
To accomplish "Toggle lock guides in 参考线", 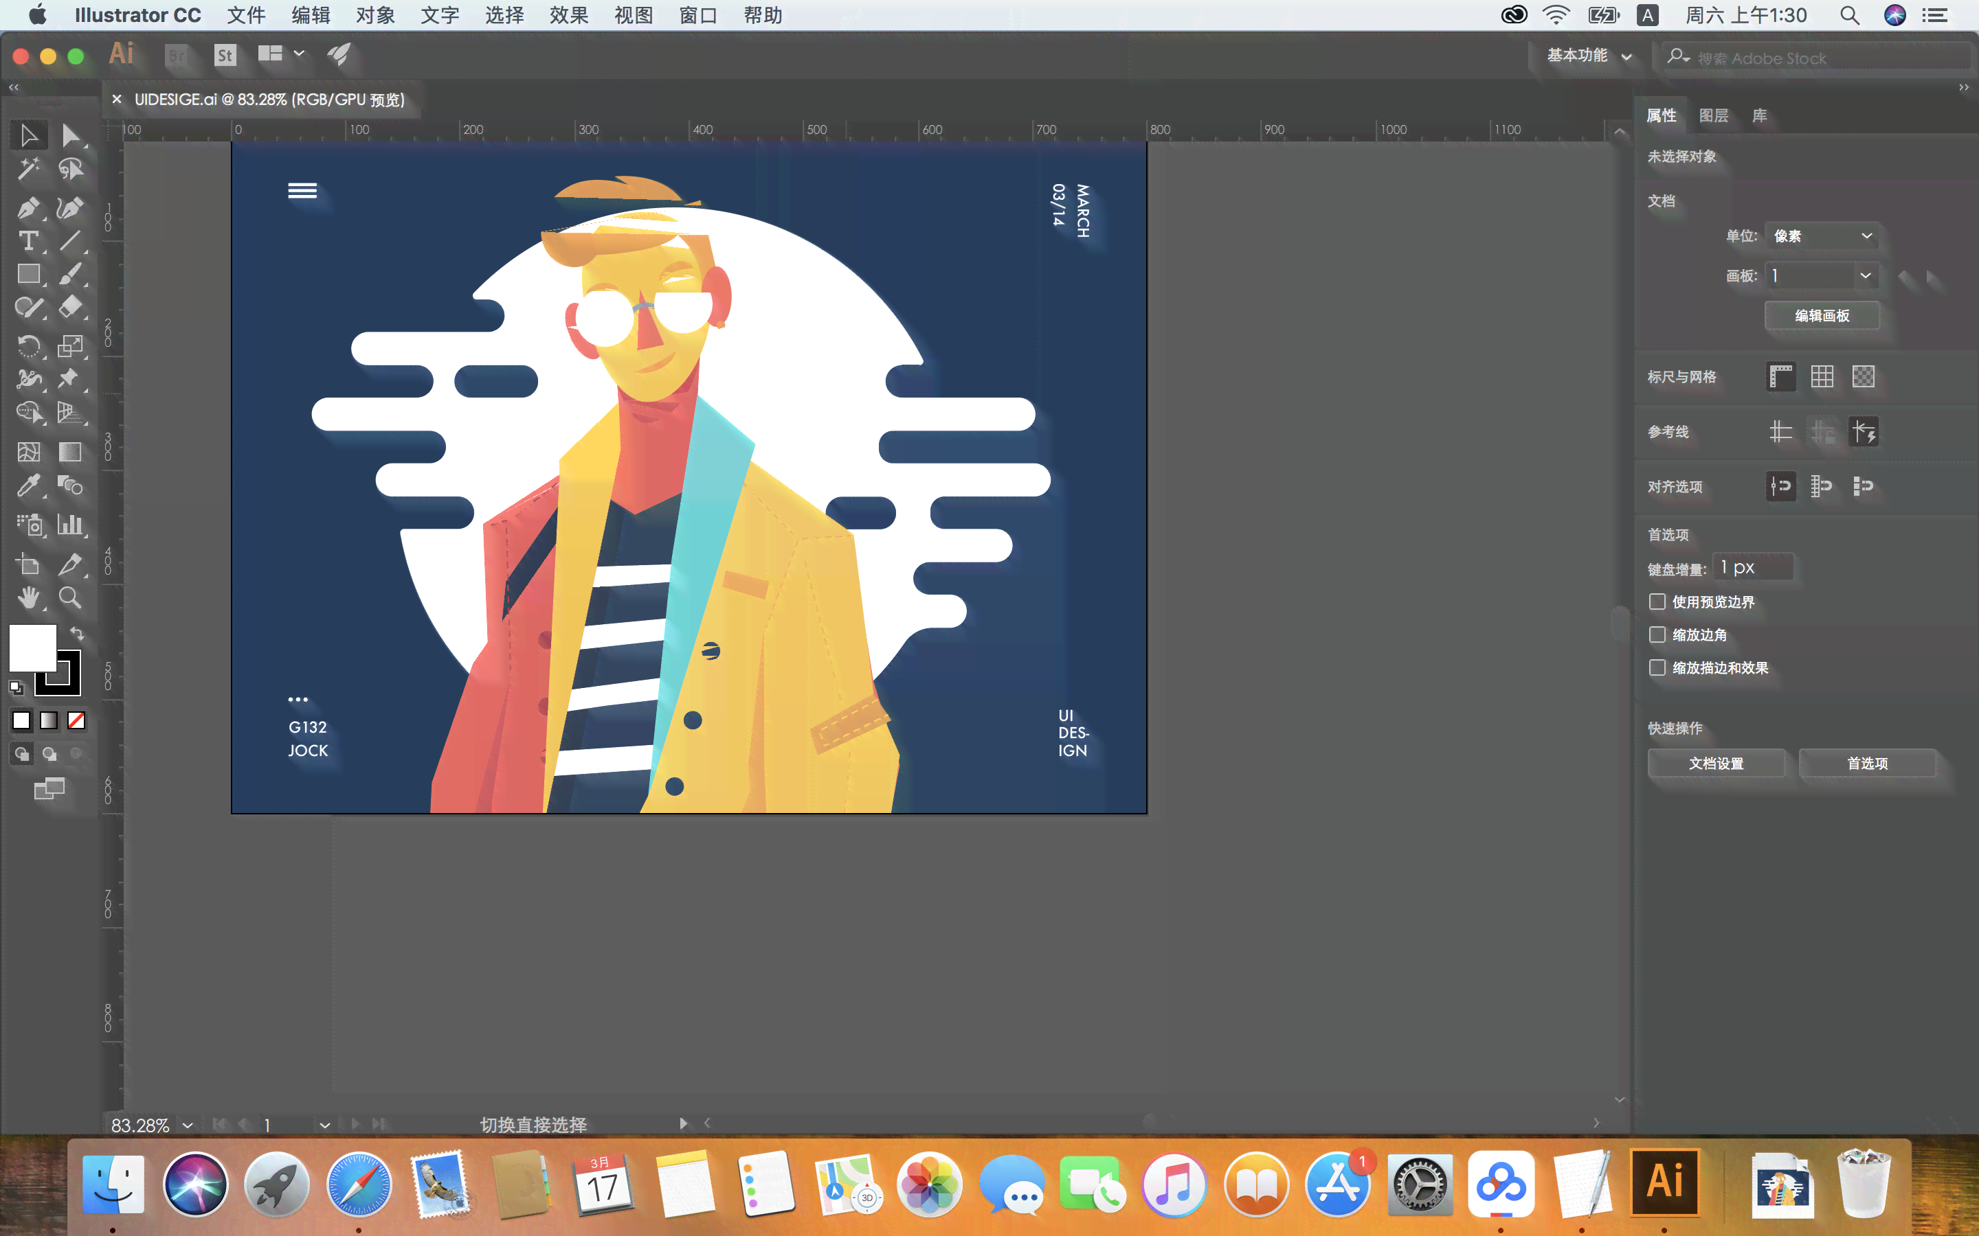I will [x=1822, y=432].
